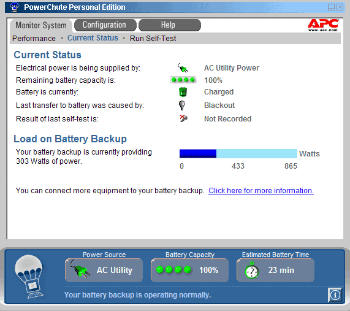
Task: Open the Help tab
Action: pyautogui.click(x=170, y=25)
